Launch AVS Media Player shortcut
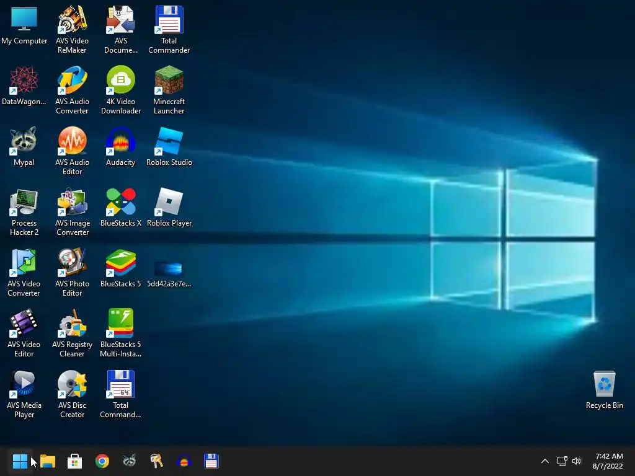 [x=24, y=394]
